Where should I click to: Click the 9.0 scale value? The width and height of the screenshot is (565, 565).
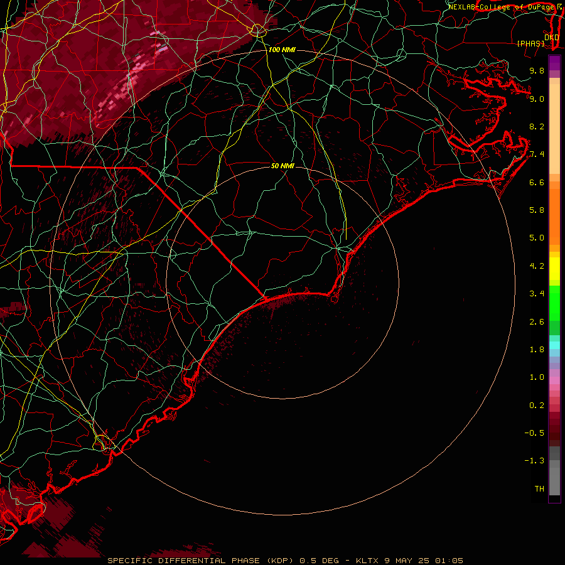pos(537,99)
